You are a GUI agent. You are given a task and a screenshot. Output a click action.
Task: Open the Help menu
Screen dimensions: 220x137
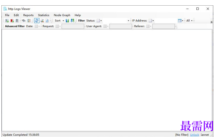pyautogui.click(x=78, y=15)
